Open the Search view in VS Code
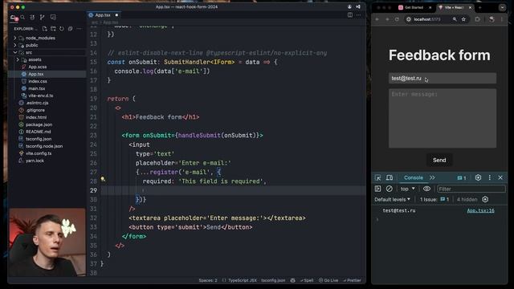The width and height of the screenshot is (514, 289). pyautogui.click(x=22, y=17)
